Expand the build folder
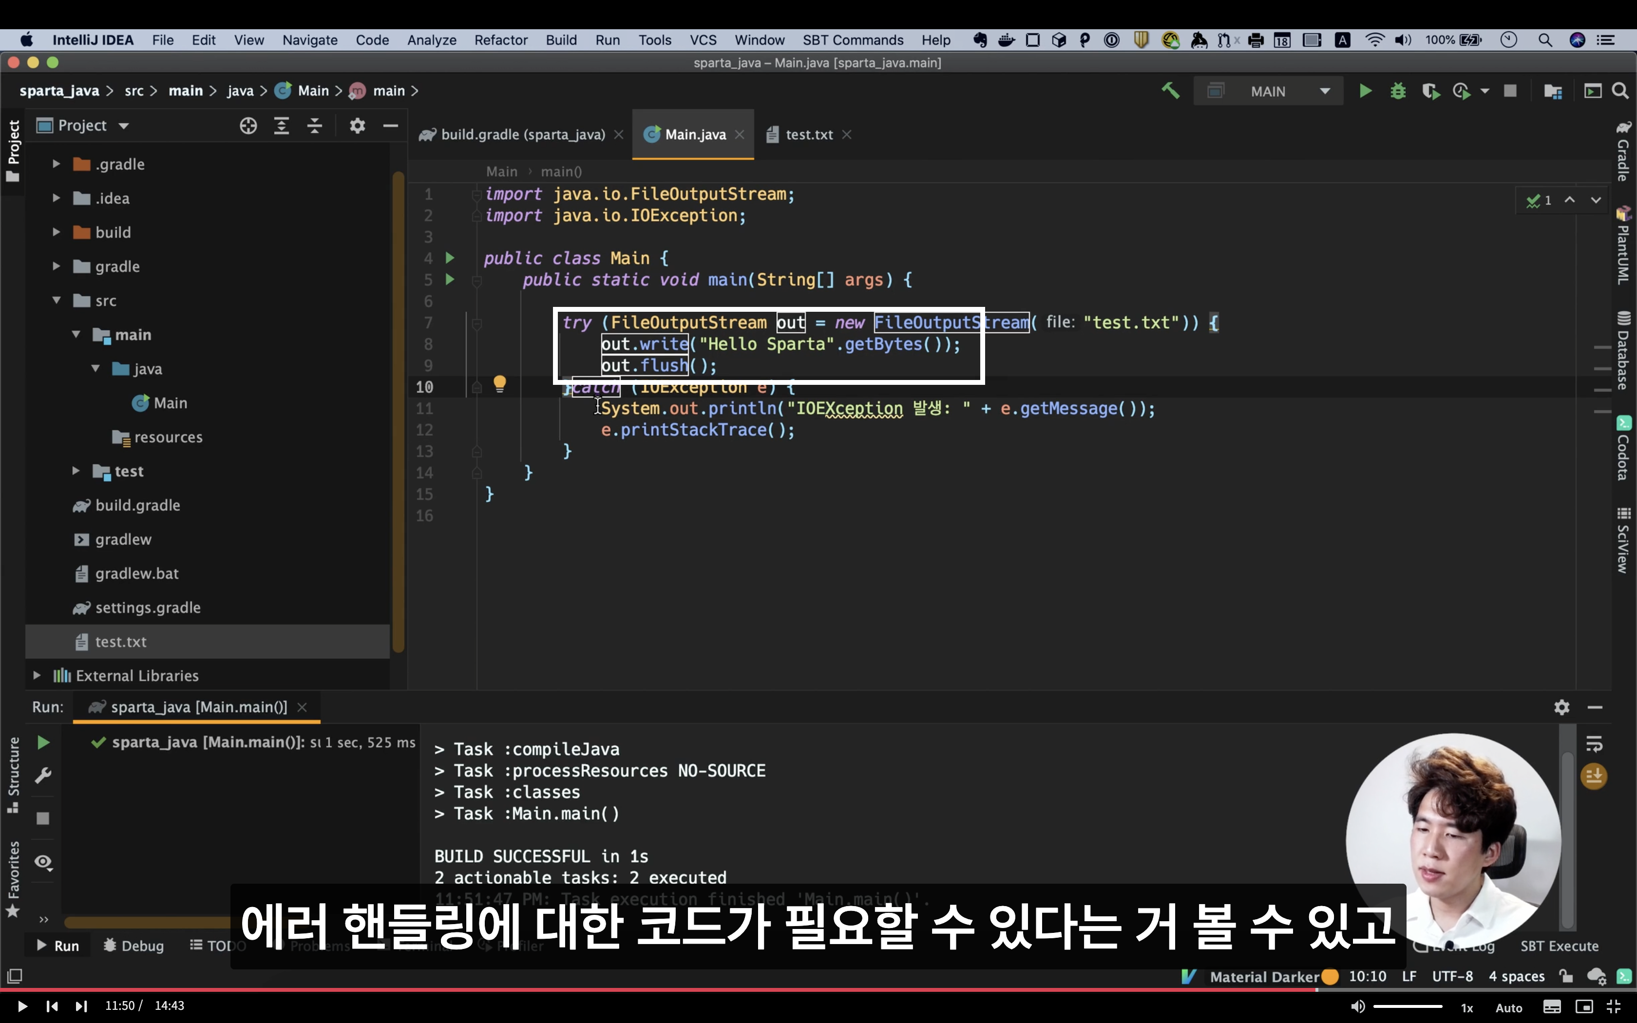The image size is (1637, 1023). (56, 232)
